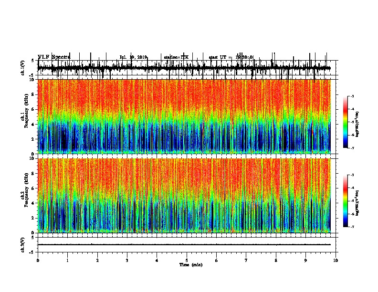
Task: Click the ch.2 spectrogram plot area
Action: pyautogui.click(x=184, y=196)
